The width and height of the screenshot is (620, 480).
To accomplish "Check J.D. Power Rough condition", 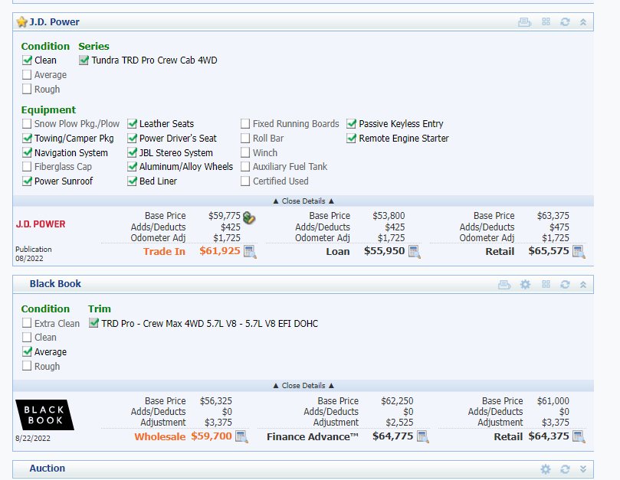I will (27, 89).
